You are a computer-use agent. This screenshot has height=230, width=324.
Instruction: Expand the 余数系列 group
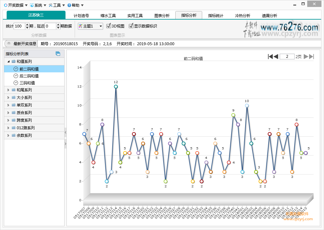click(x=8, y=136)
